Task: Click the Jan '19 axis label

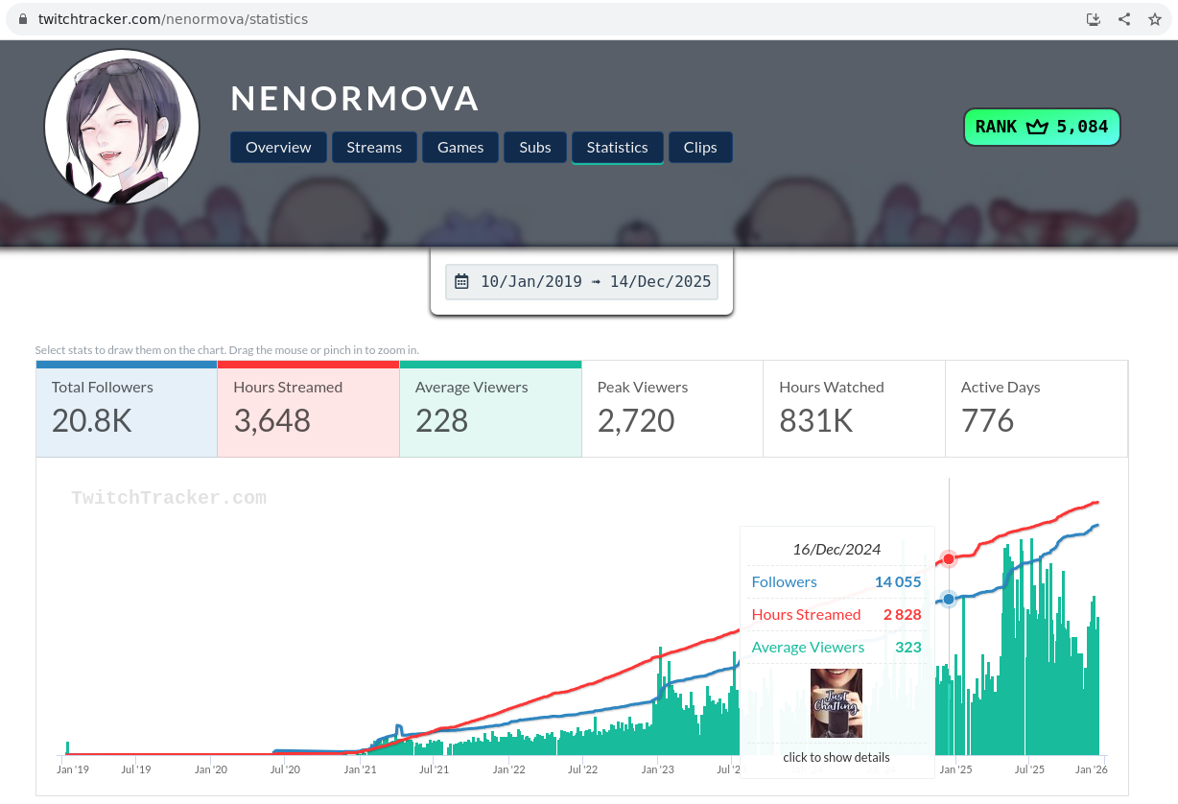Action: click(73, 769)
